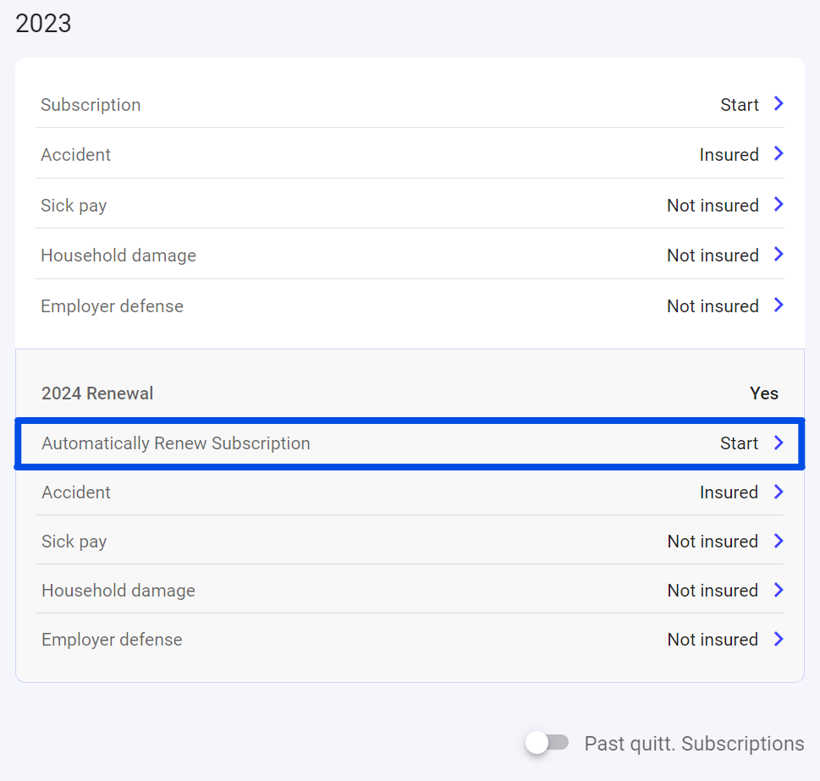Click the chevron on the 2023 Sick pay row

pos(779,205)
